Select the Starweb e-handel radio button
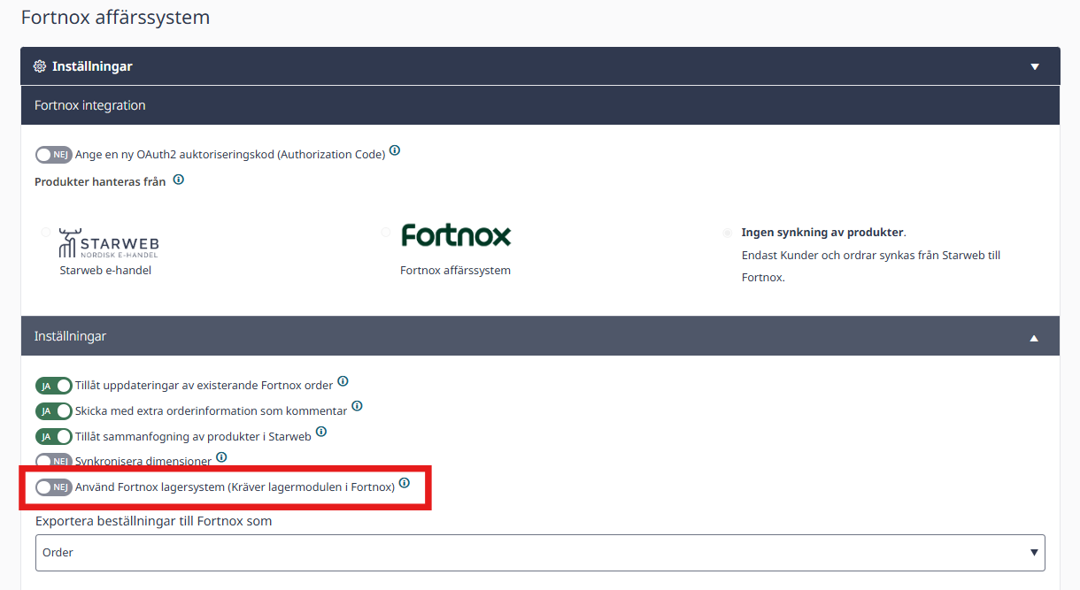This screenshot has width=1080, height=590. pyautogui.click(x=45, y=233)
